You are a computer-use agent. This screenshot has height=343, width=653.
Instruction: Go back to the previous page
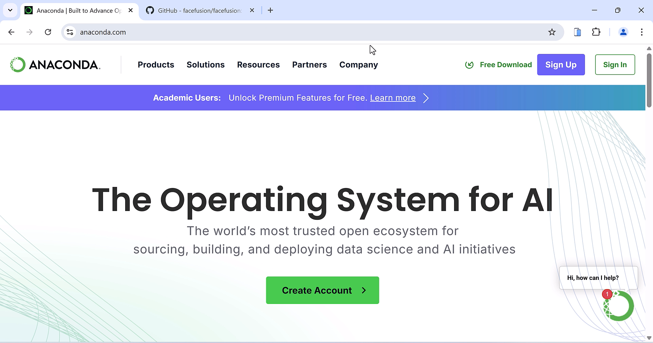click(11, 32)
